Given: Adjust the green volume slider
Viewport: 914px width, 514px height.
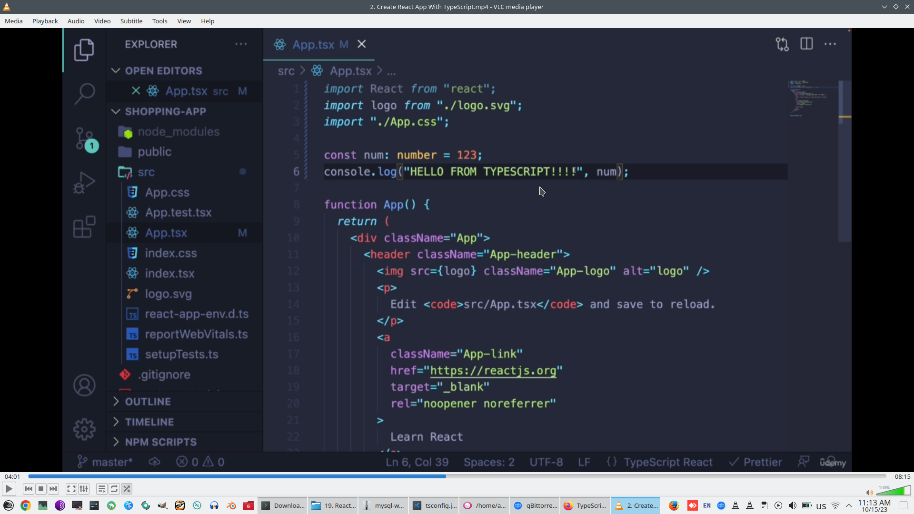Looking at the screenshot, I should pos(894,491).
